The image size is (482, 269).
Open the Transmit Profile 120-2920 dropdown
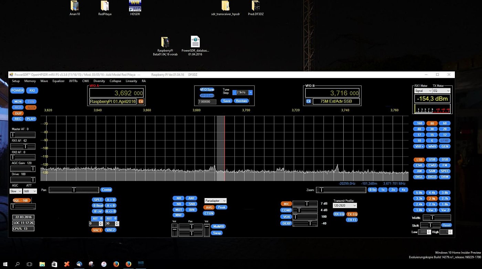(345, 206)
